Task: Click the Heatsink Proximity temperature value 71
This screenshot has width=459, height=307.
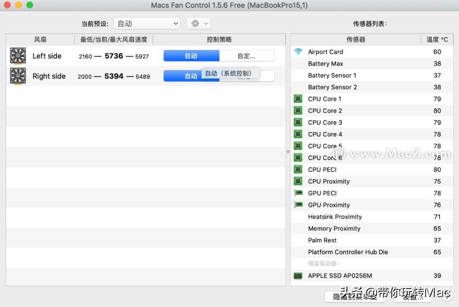Action: 437,217
